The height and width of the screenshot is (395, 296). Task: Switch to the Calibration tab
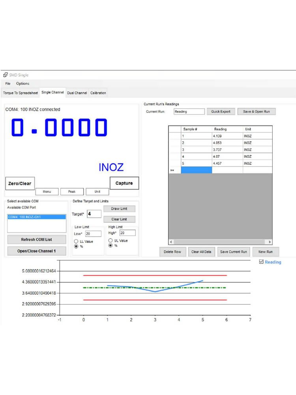coord(98,93)
